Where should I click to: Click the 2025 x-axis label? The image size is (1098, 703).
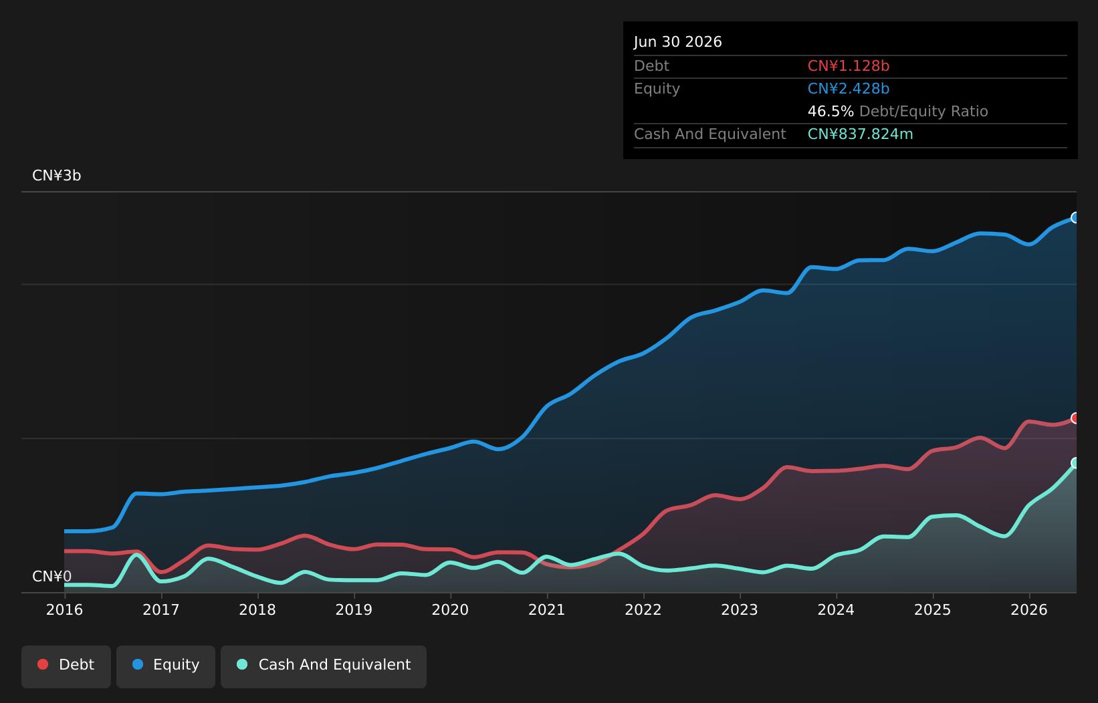tap(933, 609)
